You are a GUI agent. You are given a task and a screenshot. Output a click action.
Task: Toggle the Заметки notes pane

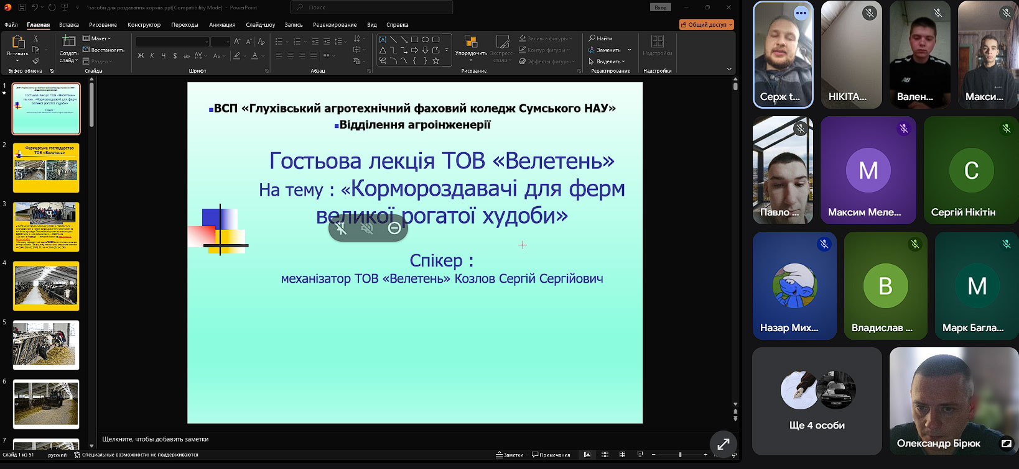(x=509, y=455)
